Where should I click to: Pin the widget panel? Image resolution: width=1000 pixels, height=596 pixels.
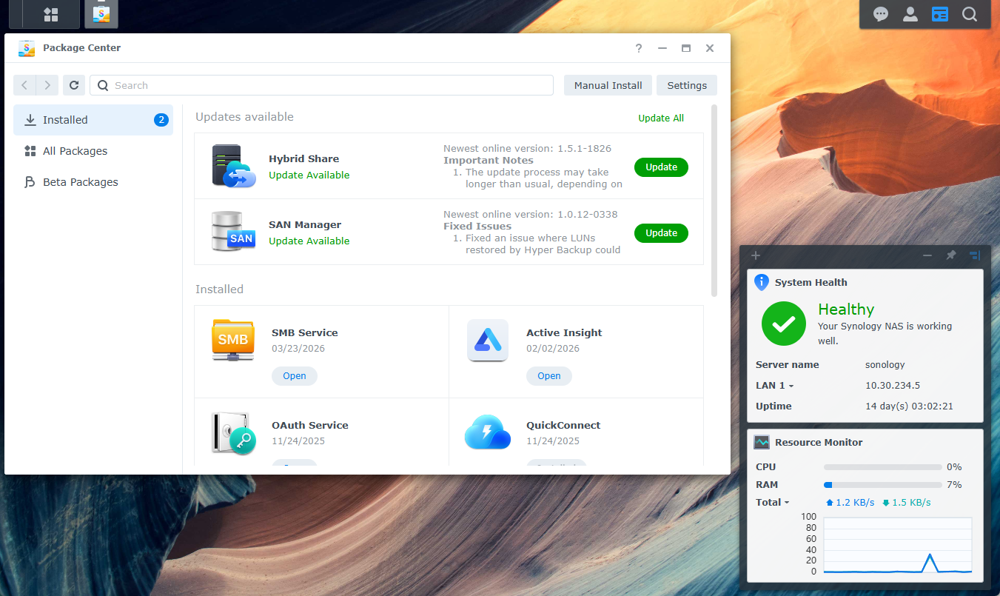click(x=951, y=255)
